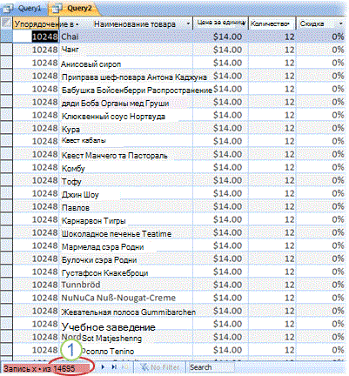This screenshot has height=376, width=349.
Task: Select row selector for the Чанг record
Action: pos(6,50)
